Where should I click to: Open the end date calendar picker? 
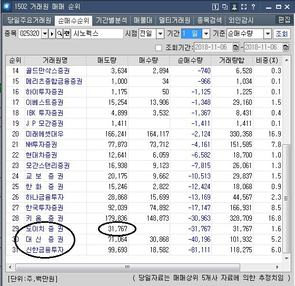[286, 47]
